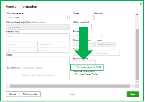This screenshot has width=145, height=102.
Task: Click the Website field
Action: point(115,18)
